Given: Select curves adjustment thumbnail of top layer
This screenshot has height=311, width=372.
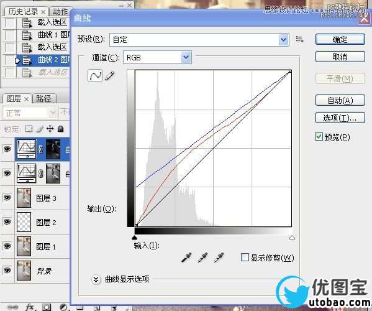Looking at the screenshot, I should tap(26, 149).
